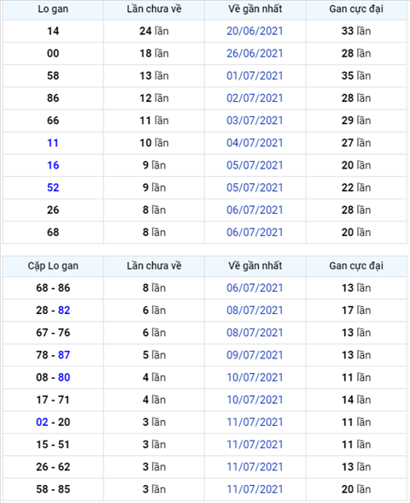Open the 11/07/2021 link in 02 - 20 row
This screenshot has height=503, width=410.
pyautogui.click(x=255, y=423)
